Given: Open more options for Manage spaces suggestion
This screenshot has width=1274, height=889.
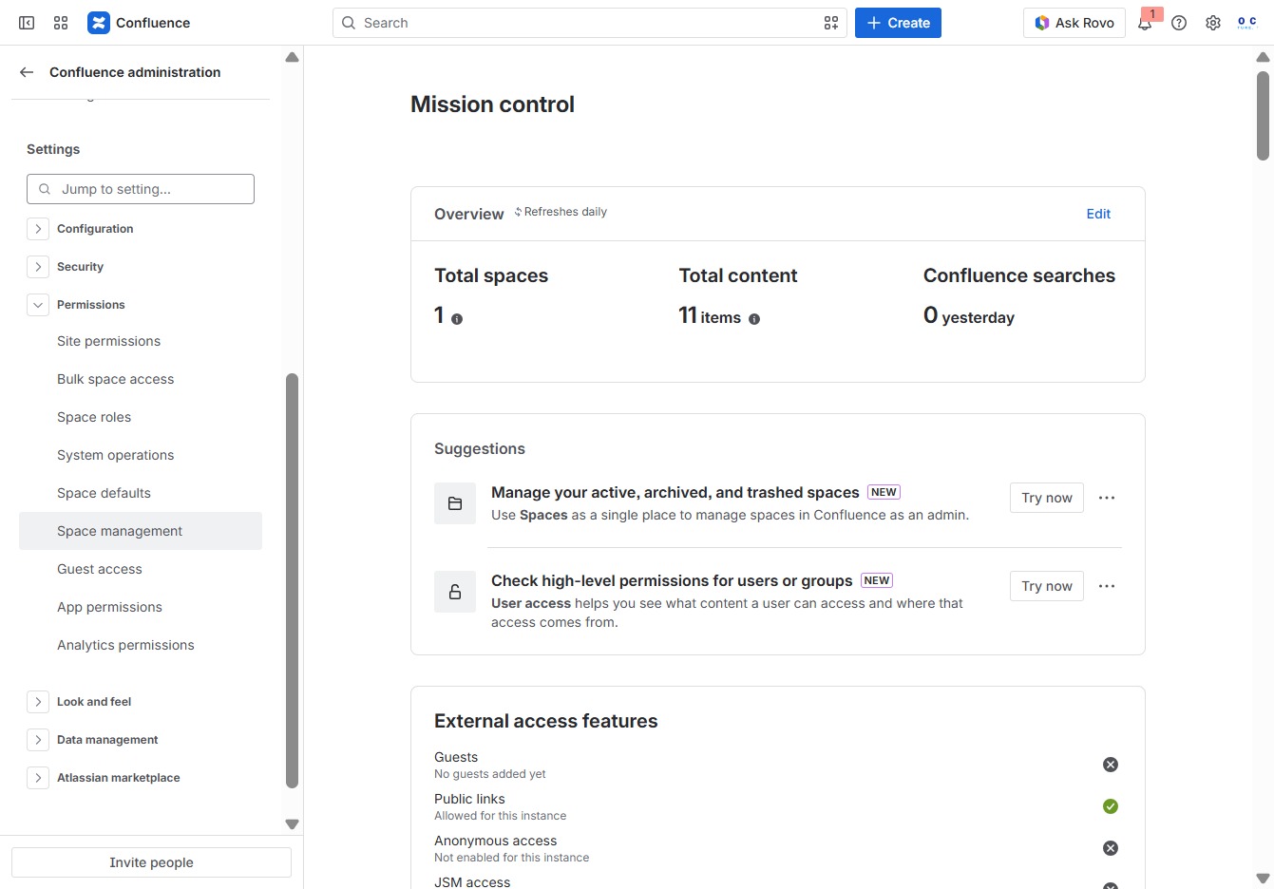Looking at the screenshot, I should (x=1107, y=498).
